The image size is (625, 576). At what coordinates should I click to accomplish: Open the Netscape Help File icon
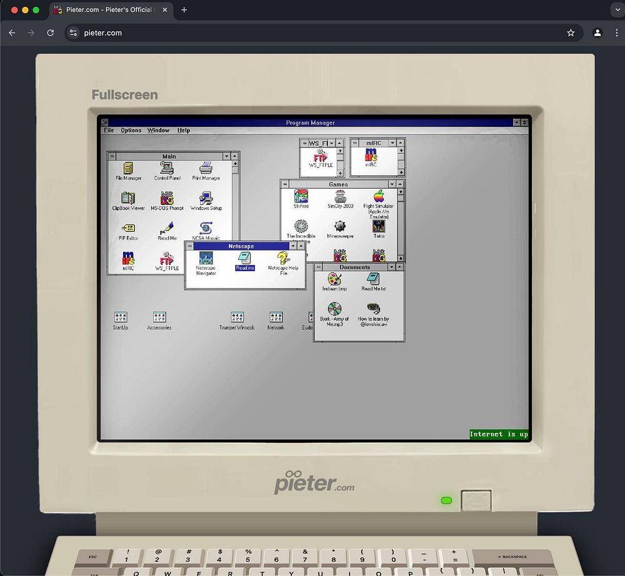coord(283,263)
